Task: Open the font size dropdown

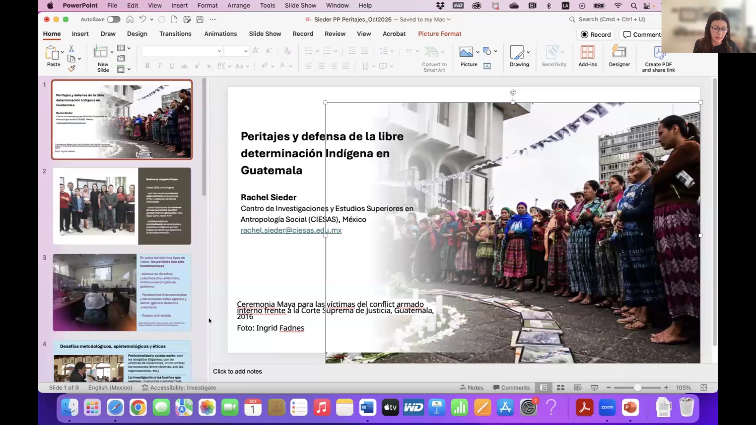Action: click(x=245, y=51)
